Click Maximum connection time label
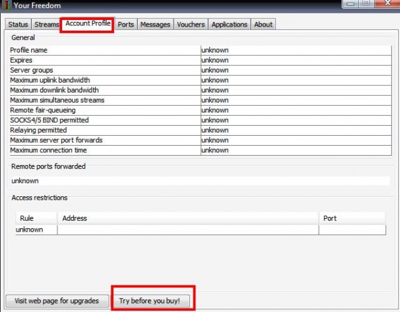The width and height of the screenshot is (400, 312). click(49, 150)
